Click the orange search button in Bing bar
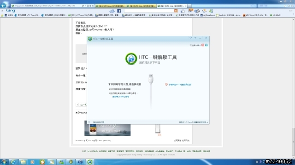Image resolution: width=295 pixels, height=165 pixels. click(x=176, y=11)
